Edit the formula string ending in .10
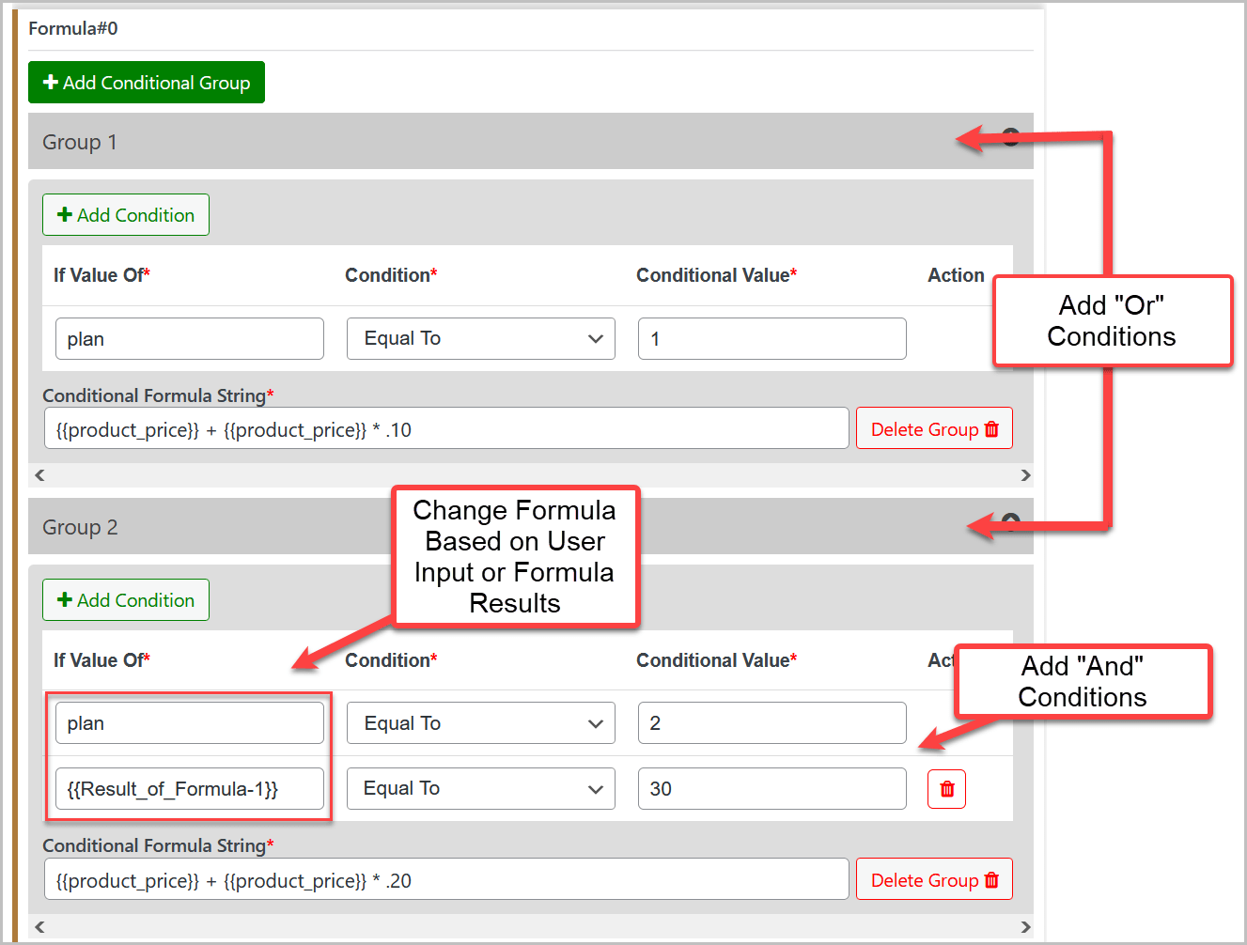Image resolution: width=1247 pixels, height=945 pixels. click(446, 429)
